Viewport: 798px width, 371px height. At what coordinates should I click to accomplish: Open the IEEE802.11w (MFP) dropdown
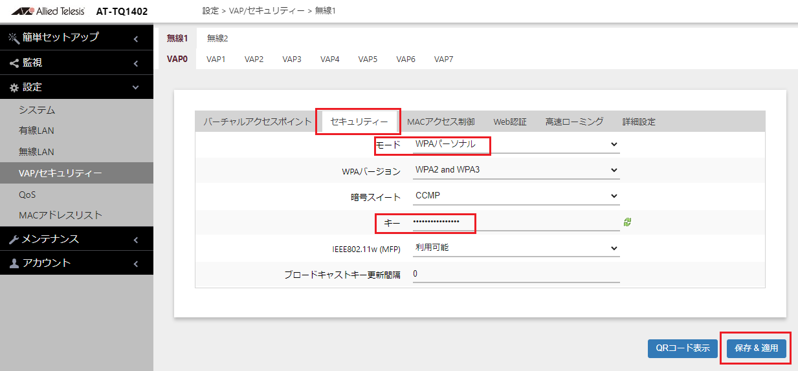pos(516,248)
